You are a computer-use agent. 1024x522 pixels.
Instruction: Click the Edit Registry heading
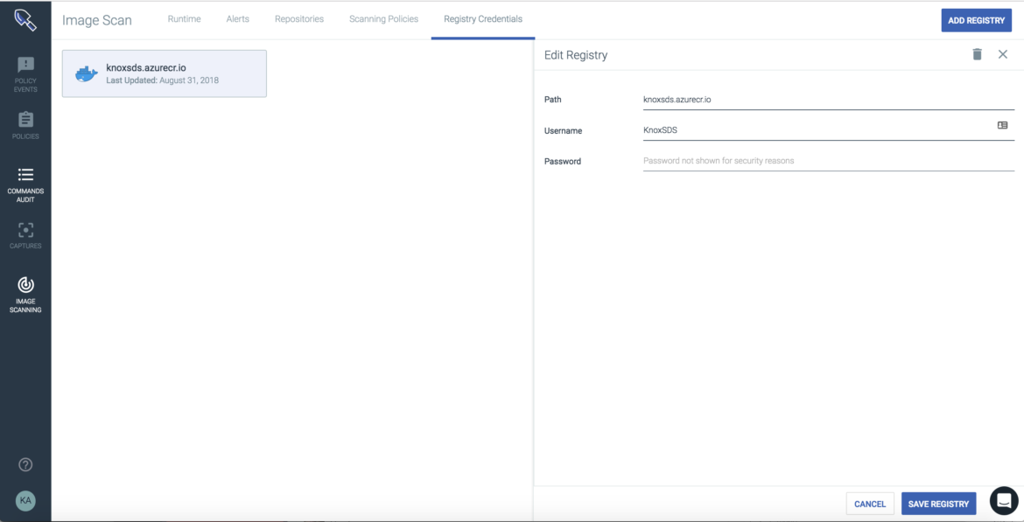(576, 55)
